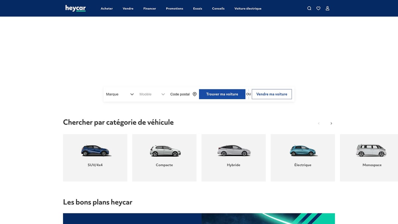
Task: Show next vehicle categories with right arrow
Action: (x=331, y=123)
